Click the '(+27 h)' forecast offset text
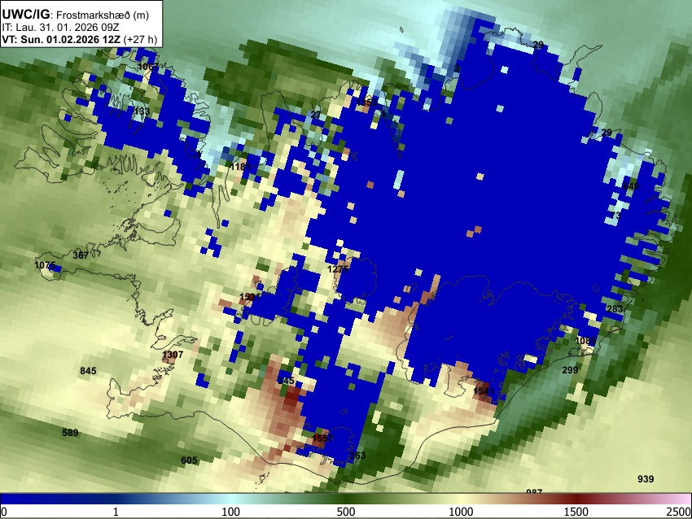The image size is (692, 519). 140,39
